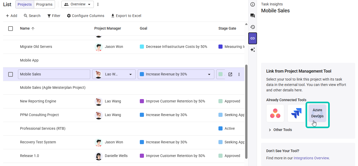
Task: Click the Mobile Sales name input field
Action: click(x=54, y=74)
